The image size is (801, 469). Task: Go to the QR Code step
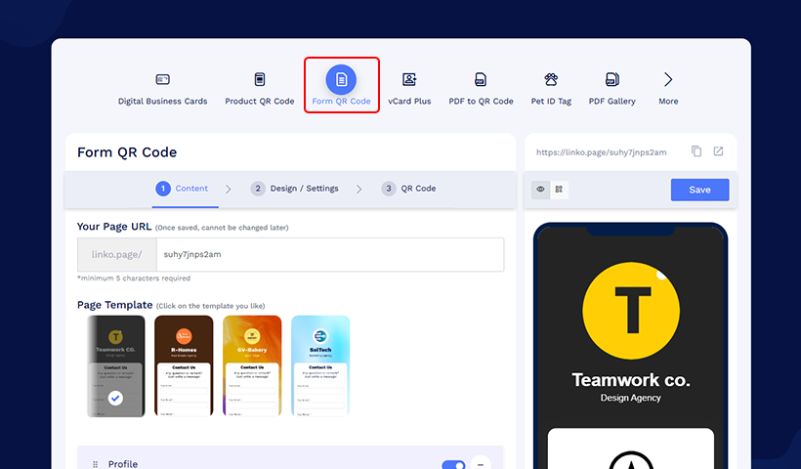408,189
